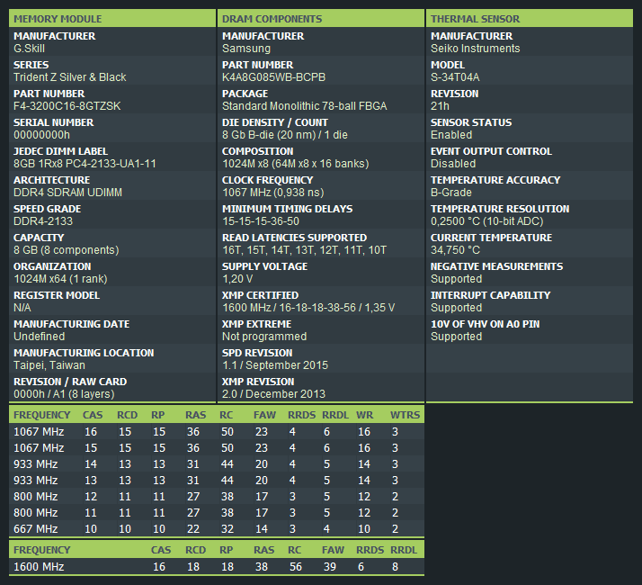
Task: Select DRAM manufacturer value Samsung
Action: click(x=246, y=49)
